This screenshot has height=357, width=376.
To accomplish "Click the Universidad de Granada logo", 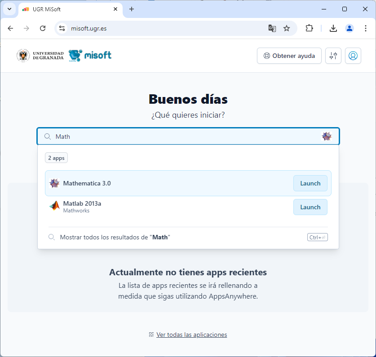I will pyautogui.click(x=40, y=55).
